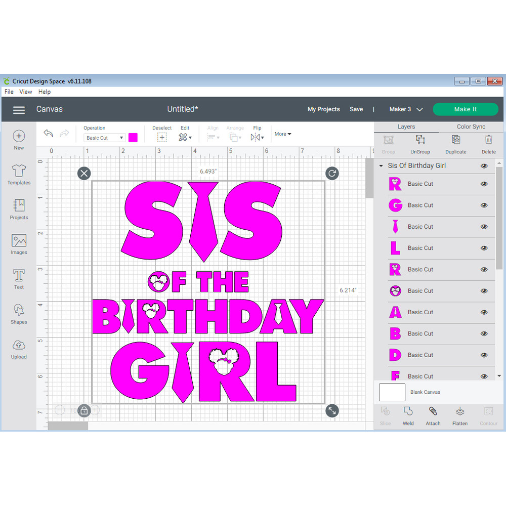Viewport: 506px width, 506px height.
Task: Open the File menu
Action: [x=9, y=92]
